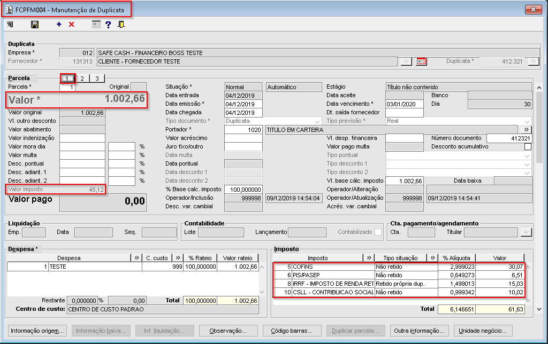Screen dimensions: 548x344
Task: Click the Data vencimento date field
Action: (404, 104)
